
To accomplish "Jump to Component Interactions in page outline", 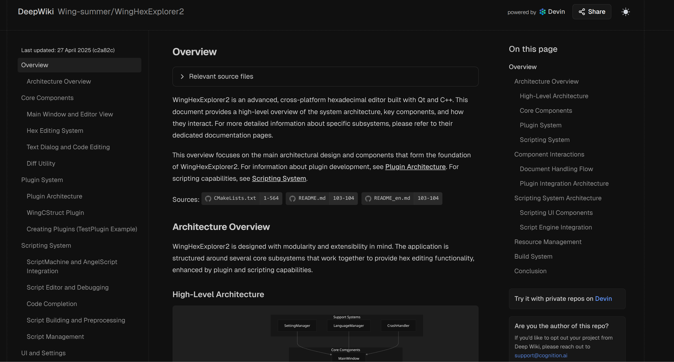I will (549, 154).
